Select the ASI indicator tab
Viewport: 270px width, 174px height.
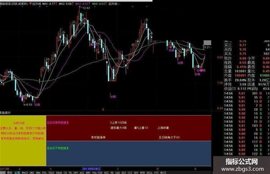82,173
